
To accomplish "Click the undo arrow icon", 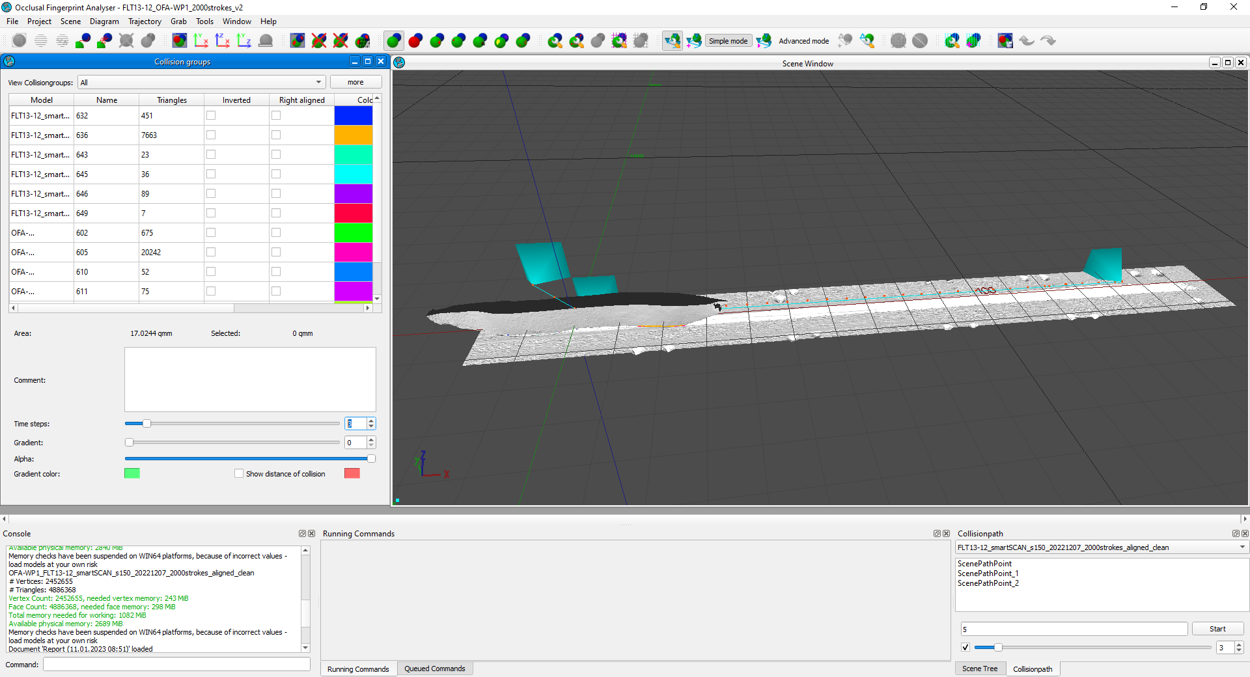I will tap(1027, 41).
